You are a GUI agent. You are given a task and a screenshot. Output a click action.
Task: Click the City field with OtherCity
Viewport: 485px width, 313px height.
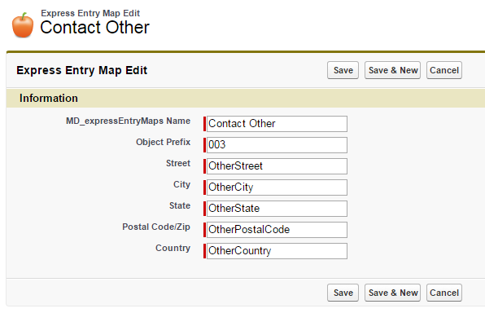pos(277,187)
